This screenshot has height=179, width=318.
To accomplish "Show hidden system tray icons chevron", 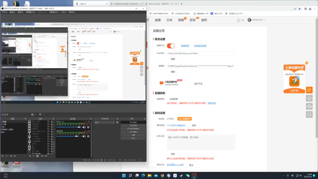I will [x=283, y=175].
